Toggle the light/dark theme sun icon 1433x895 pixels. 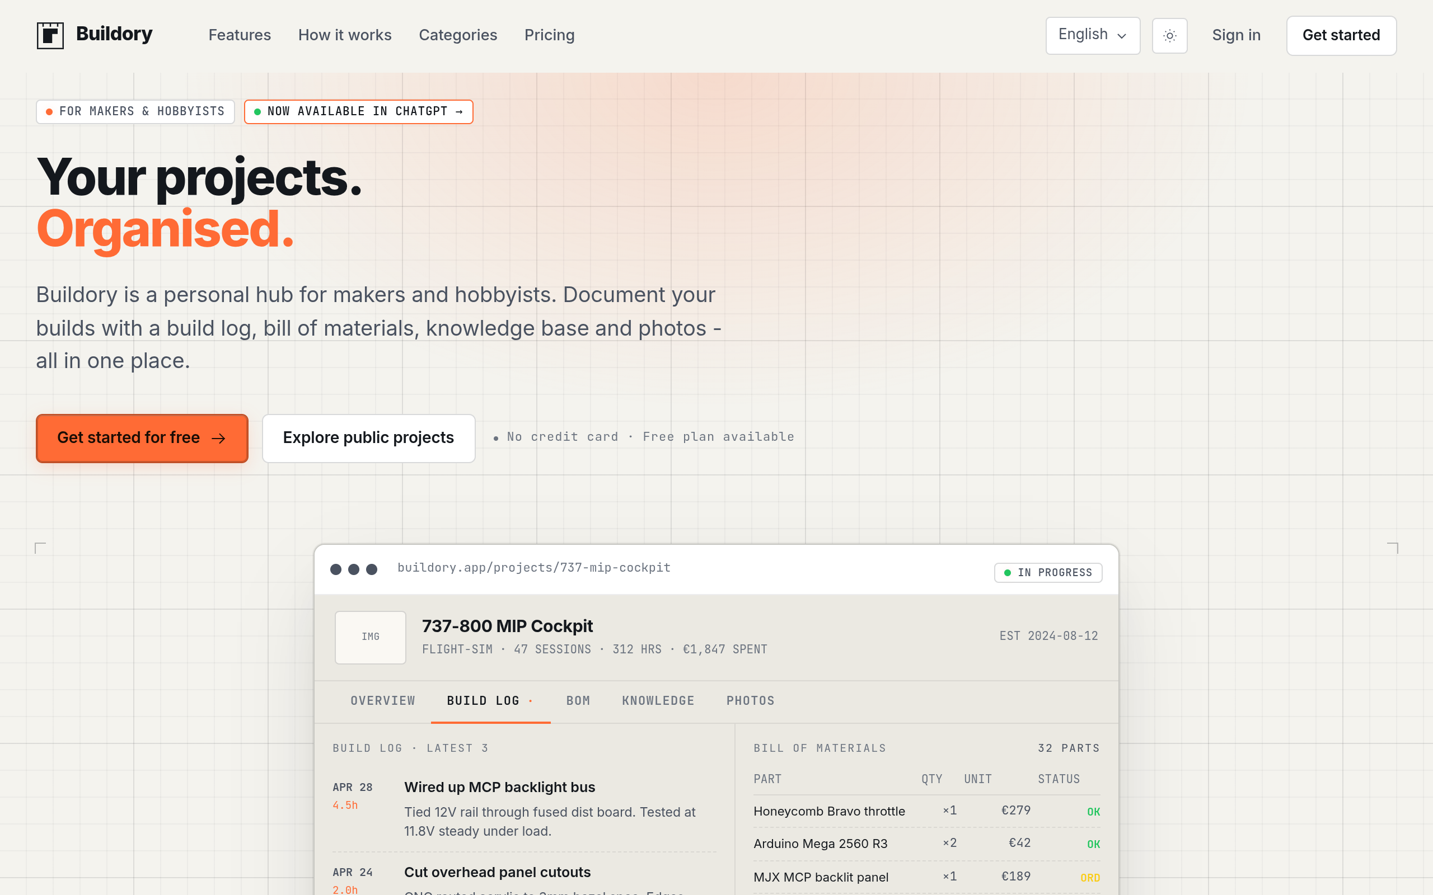pyautogui.click(x=1169, y=35)
